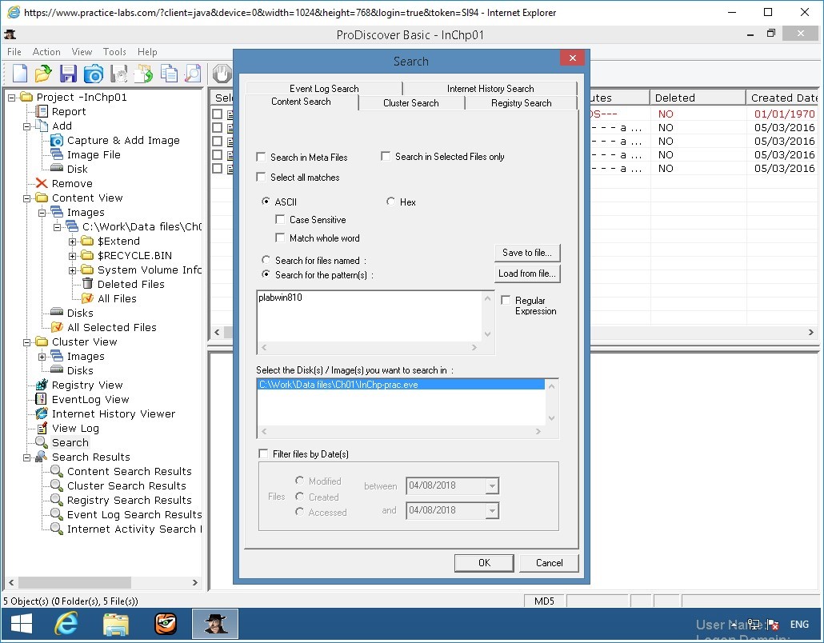Collapse the Content View node
Image resolution: width=824 pixels, height=643 pixels.
27,198
